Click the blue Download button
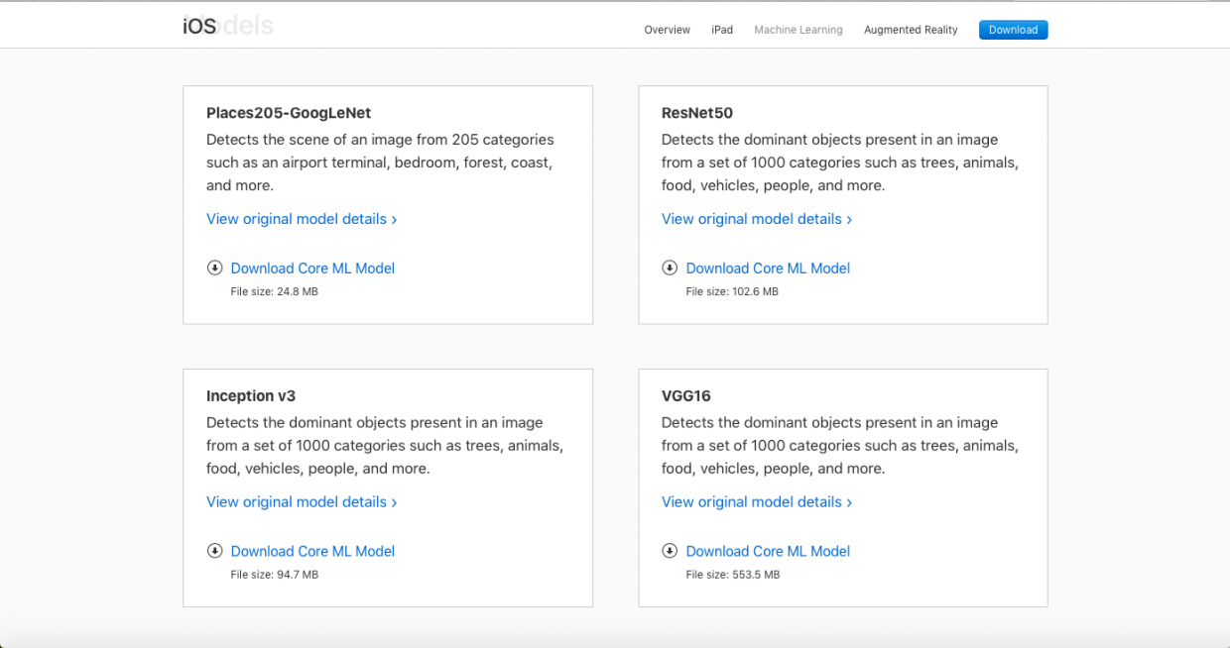Image resolution: width=1230 pixels, height=648 pixels. [x=1013, y=30]
